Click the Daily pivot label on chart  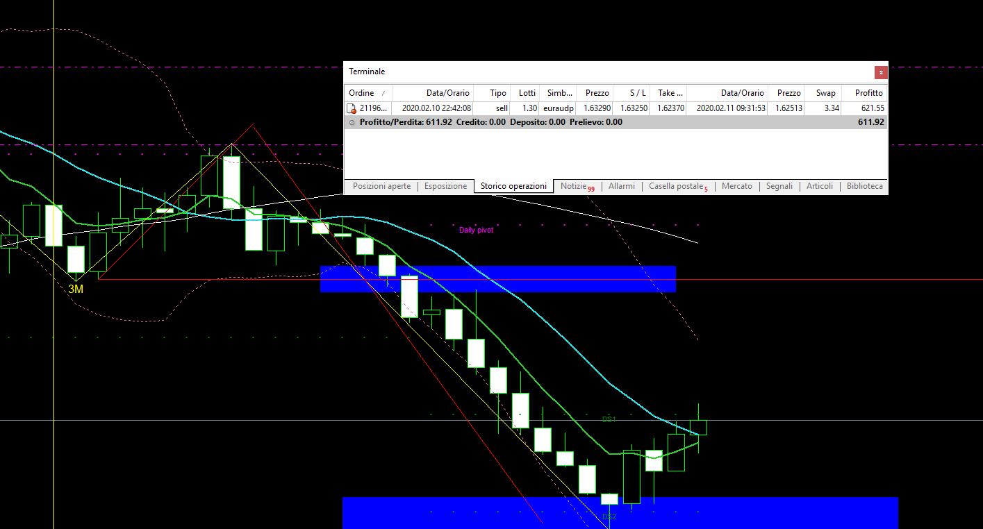(x=477, y=230)
